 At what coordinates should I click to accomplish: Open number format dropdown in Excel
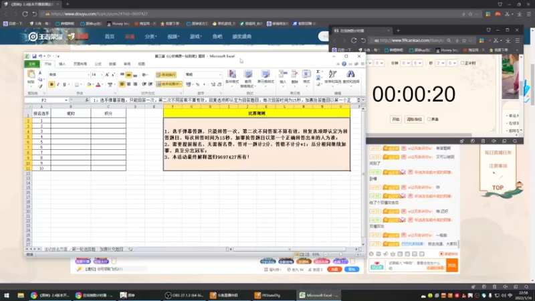220,75
